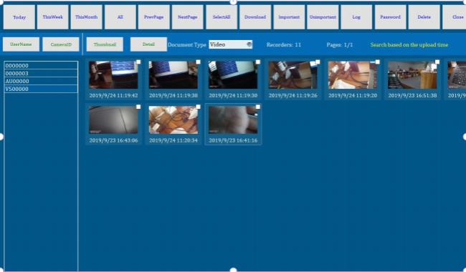
Task: Filter recordings by Today
Action: (x=19, y=17)
